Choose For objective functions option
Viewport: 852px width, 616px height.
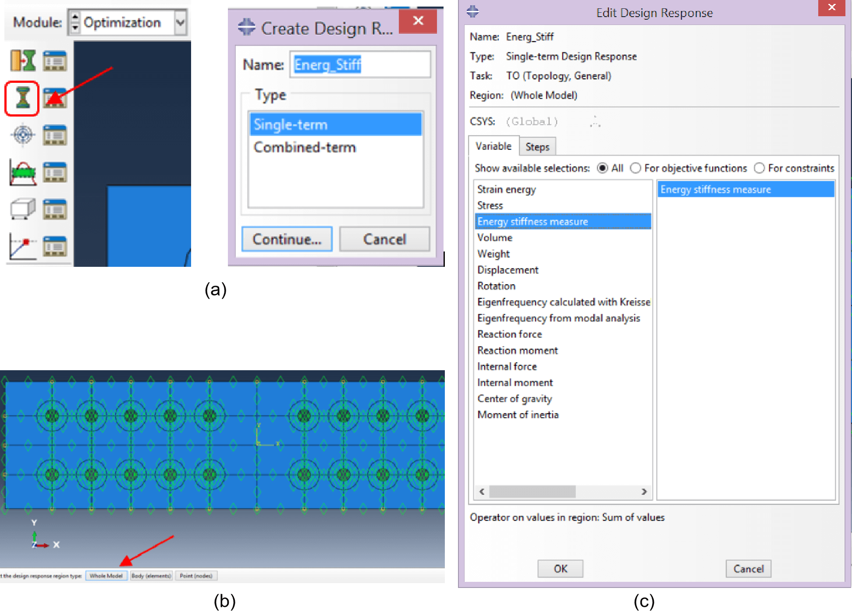(x=635, y=168)
